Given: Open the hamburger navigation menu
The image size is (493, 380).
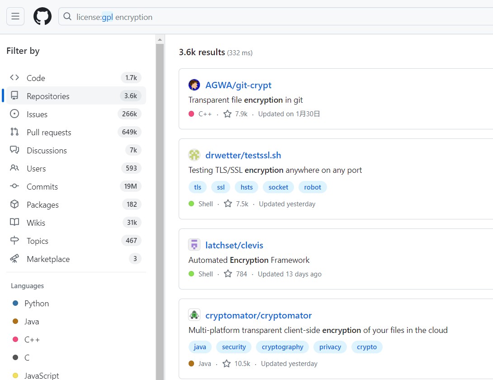Looking at the screenshot, I should click(x=15, y=16).
